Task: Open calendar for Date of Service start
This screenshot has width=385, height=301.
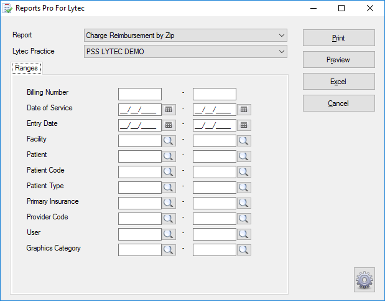Action: click(x=169, y=110)
